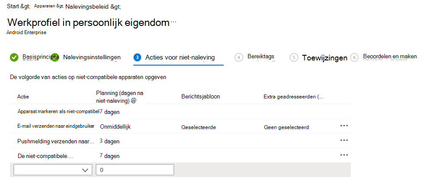Select Pushmelding verzenden naar action
The height and width of the screenshot is (180, 422).
[56, 141]
